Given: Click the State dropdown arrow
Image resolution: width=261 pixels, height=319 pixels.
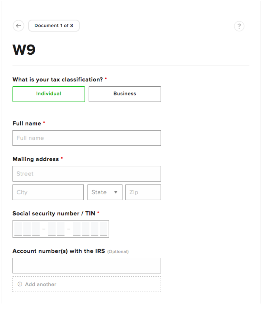Looking at the screenshot, I should tap(116, 192).
